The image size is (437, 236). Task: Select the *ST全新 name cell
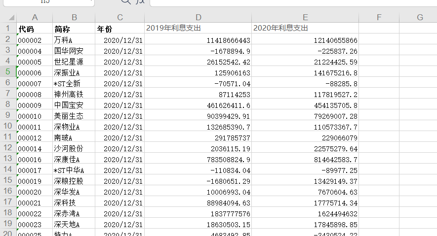coord(74,82)
